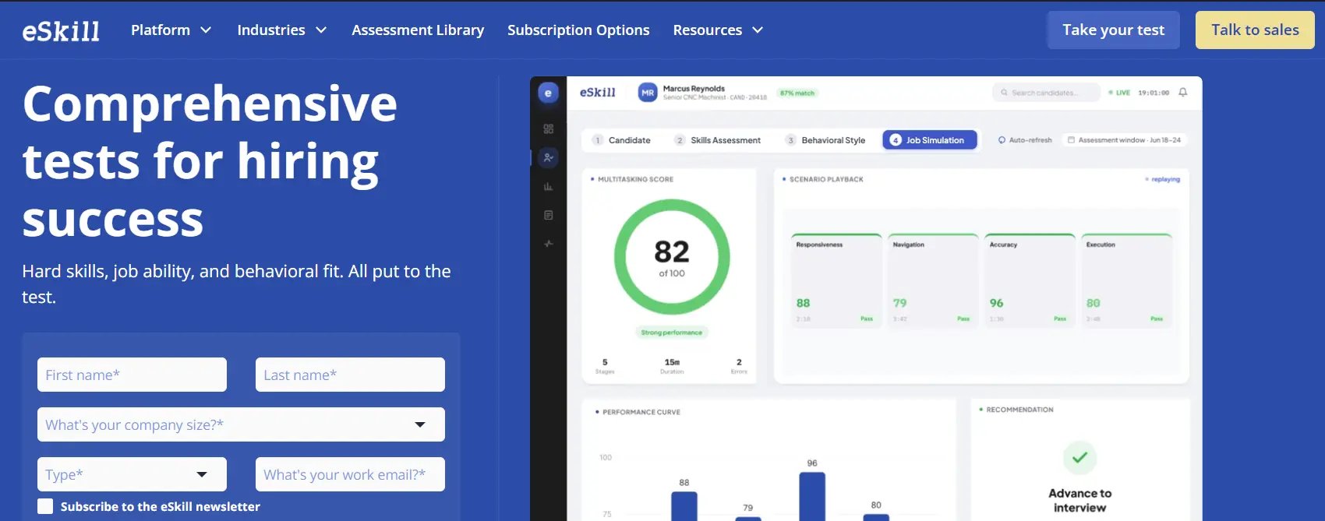Open the Navigation score card
The width and height of the screenshot is (1325, 521).
tap(933, 280)
